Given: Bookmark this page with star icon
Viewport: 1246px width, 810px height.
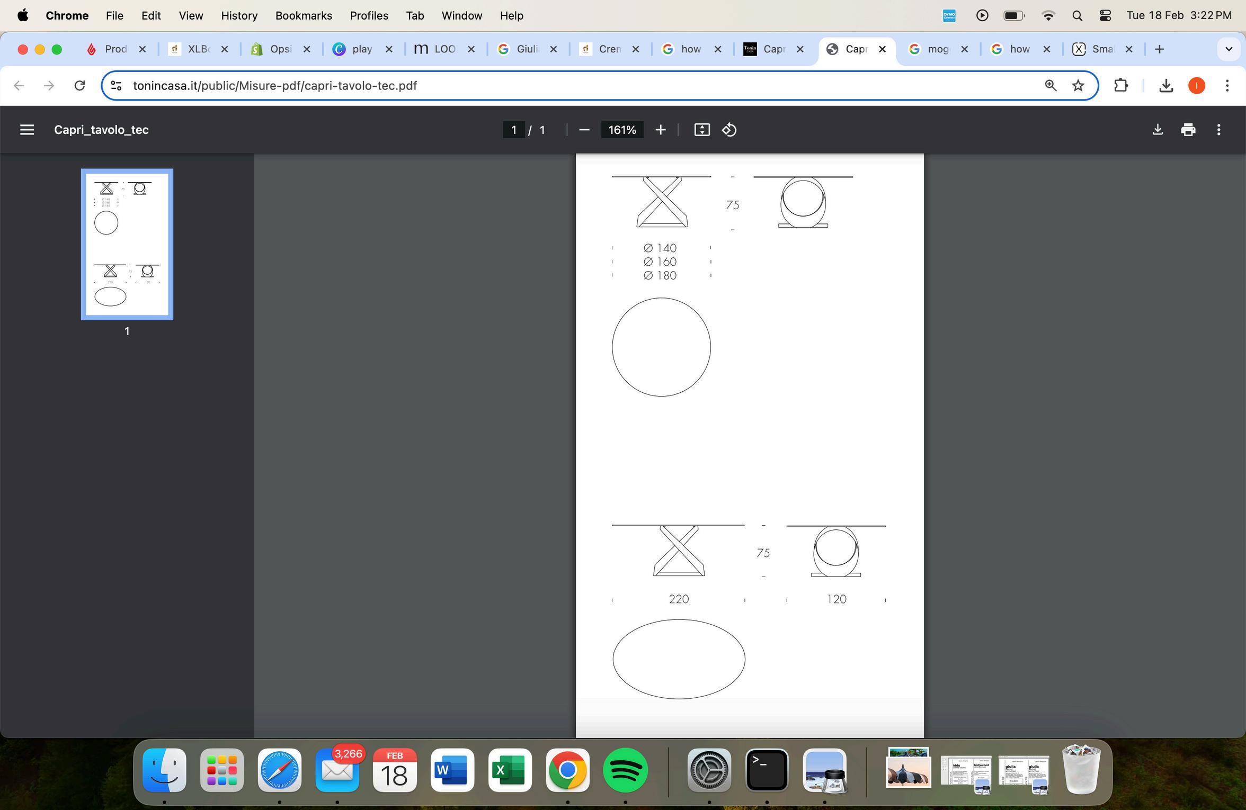Looking at the screenshot, I should (1078, 86).
